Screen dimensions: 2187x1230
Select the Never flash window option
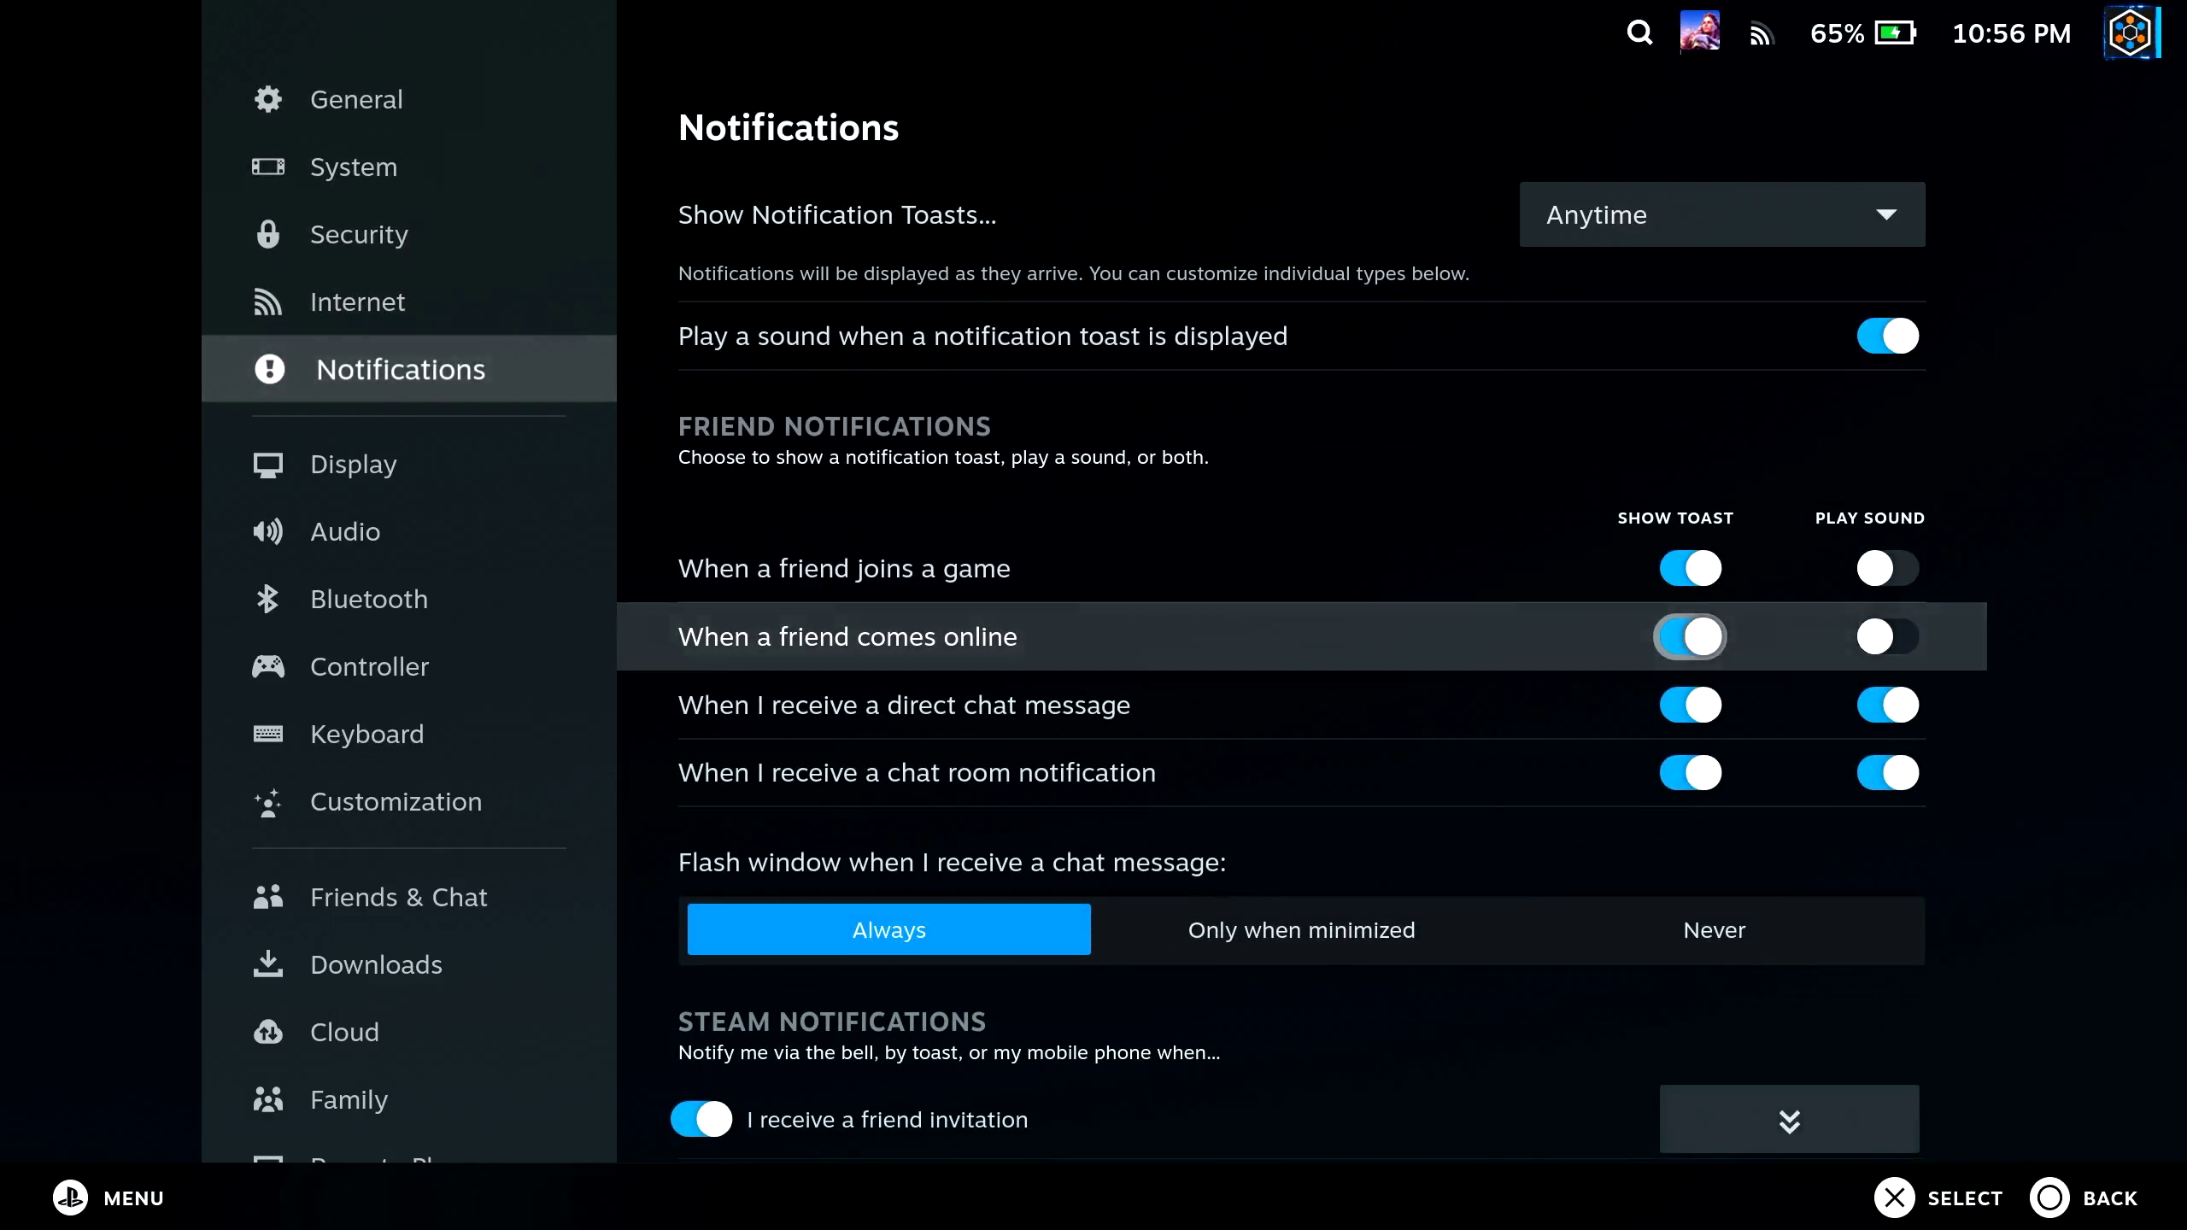coord(1714,929)
